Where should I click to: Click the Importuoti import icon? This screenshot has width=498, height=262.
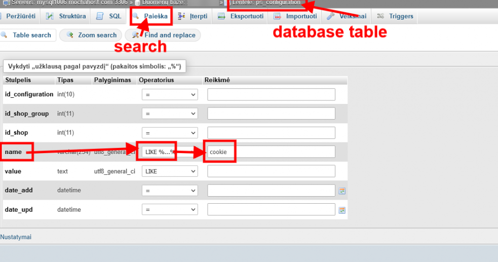click(x=277, y=16)
